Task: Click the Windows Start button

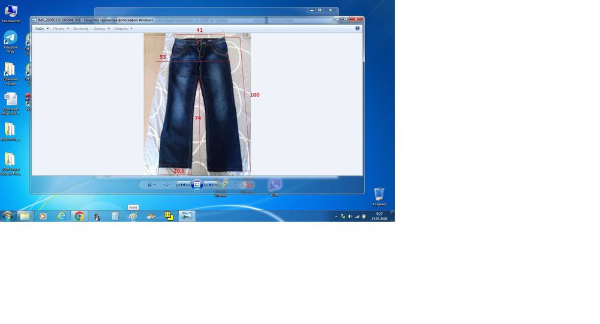Action: pyautogui.click(x=8, y=216)
